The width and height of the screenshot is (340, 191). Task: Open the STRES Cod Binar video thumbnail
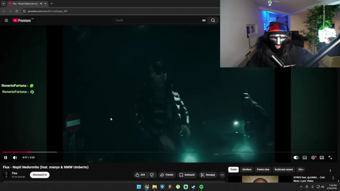pos(260,179)
